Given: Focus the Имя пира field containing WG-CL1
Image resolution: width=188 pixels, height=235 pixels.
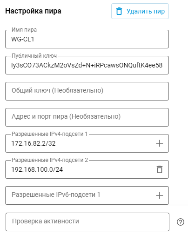Looking at the screenshot, I should 87,39.
